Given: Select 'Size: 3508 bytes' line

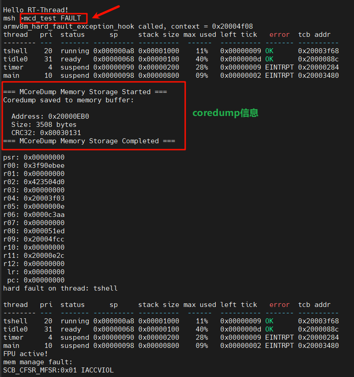Looking at the screenshot, I should pos(44,125).
